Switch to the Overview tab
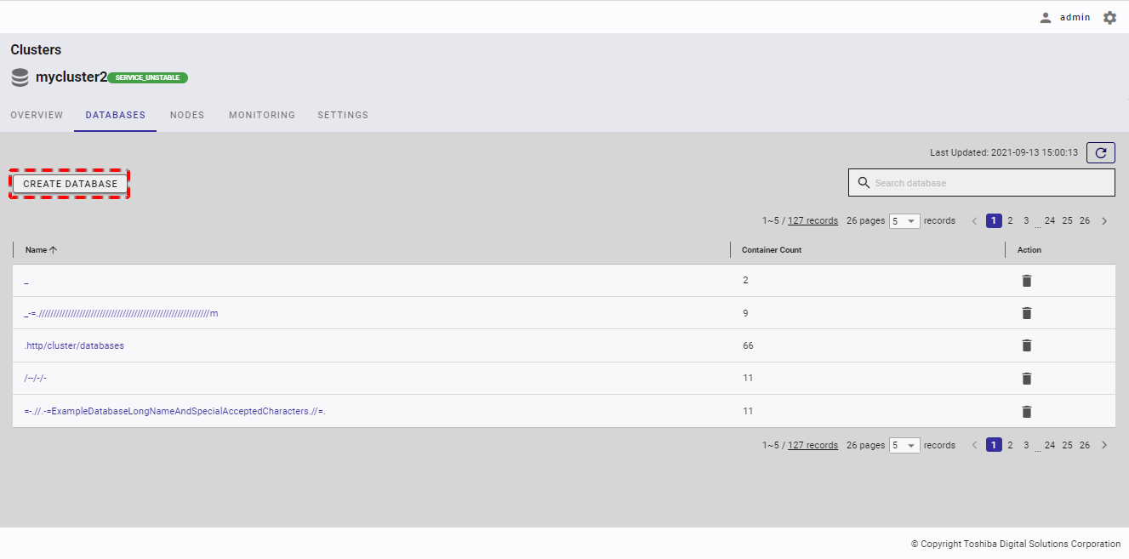 (x=37, y=115)
